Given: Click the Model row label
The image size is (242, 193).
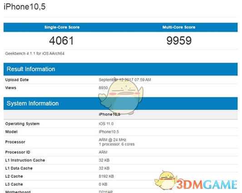Looking at the screenshot, I should (11, 132).
